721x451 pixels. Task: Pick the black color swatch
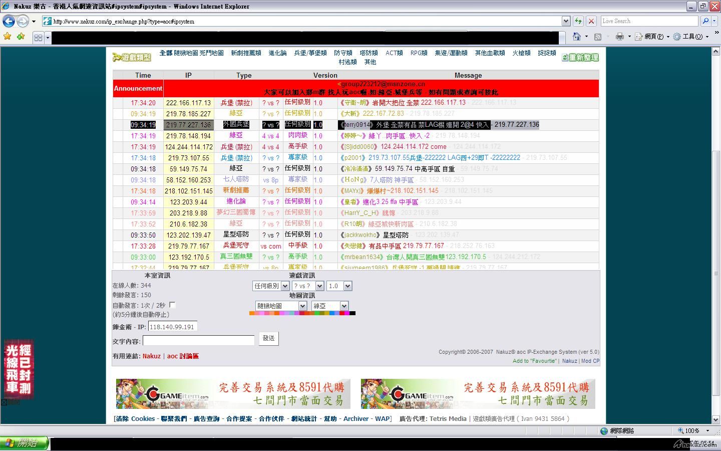tap(352, 313)
